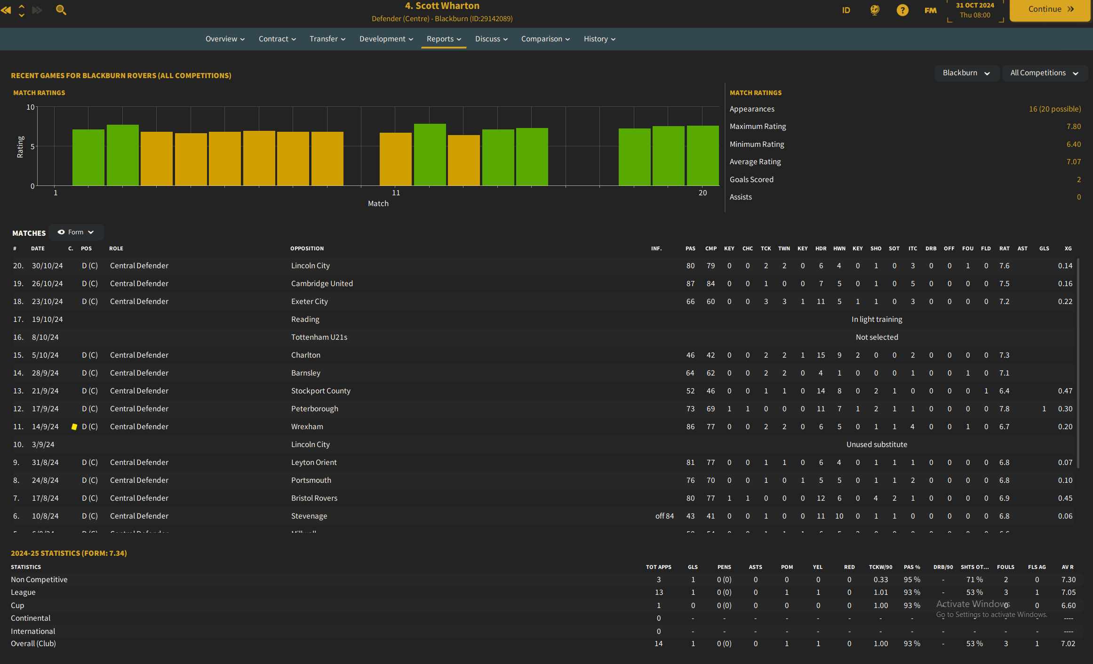Sort matches by RAT column header
1093x664 pixels.
[1004, 248]
